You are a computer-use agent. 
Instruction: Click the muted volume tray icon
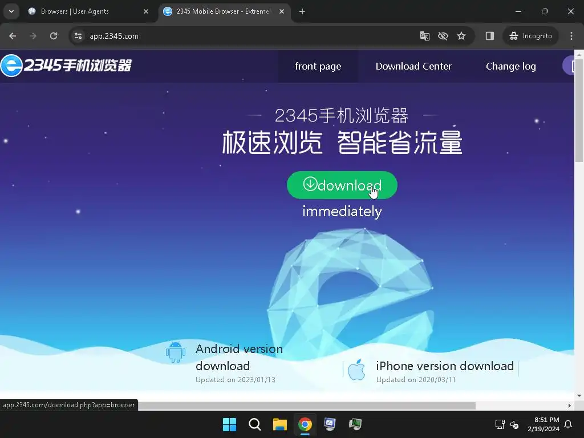click(514, 424)
